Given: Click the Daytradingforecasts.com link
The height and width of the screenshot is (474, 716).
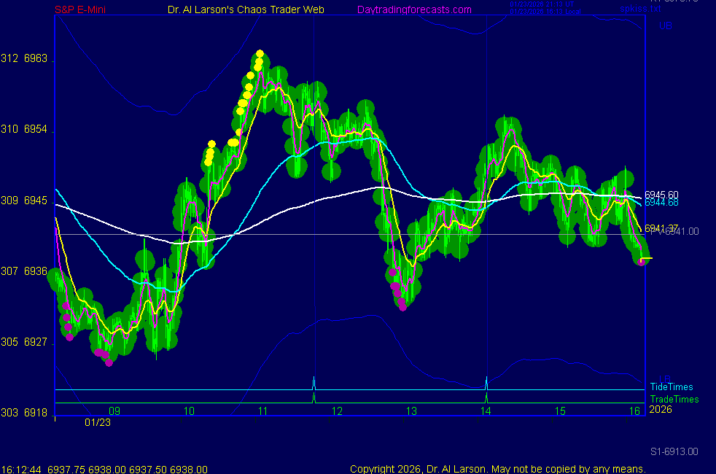Looking at the screenshot, I should 414,9.
